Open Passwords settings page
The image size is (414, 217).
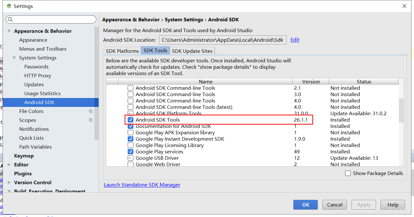coord(36,66)
